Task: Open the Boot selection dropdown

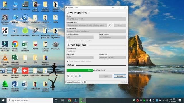Action: (x=87, y=25)
